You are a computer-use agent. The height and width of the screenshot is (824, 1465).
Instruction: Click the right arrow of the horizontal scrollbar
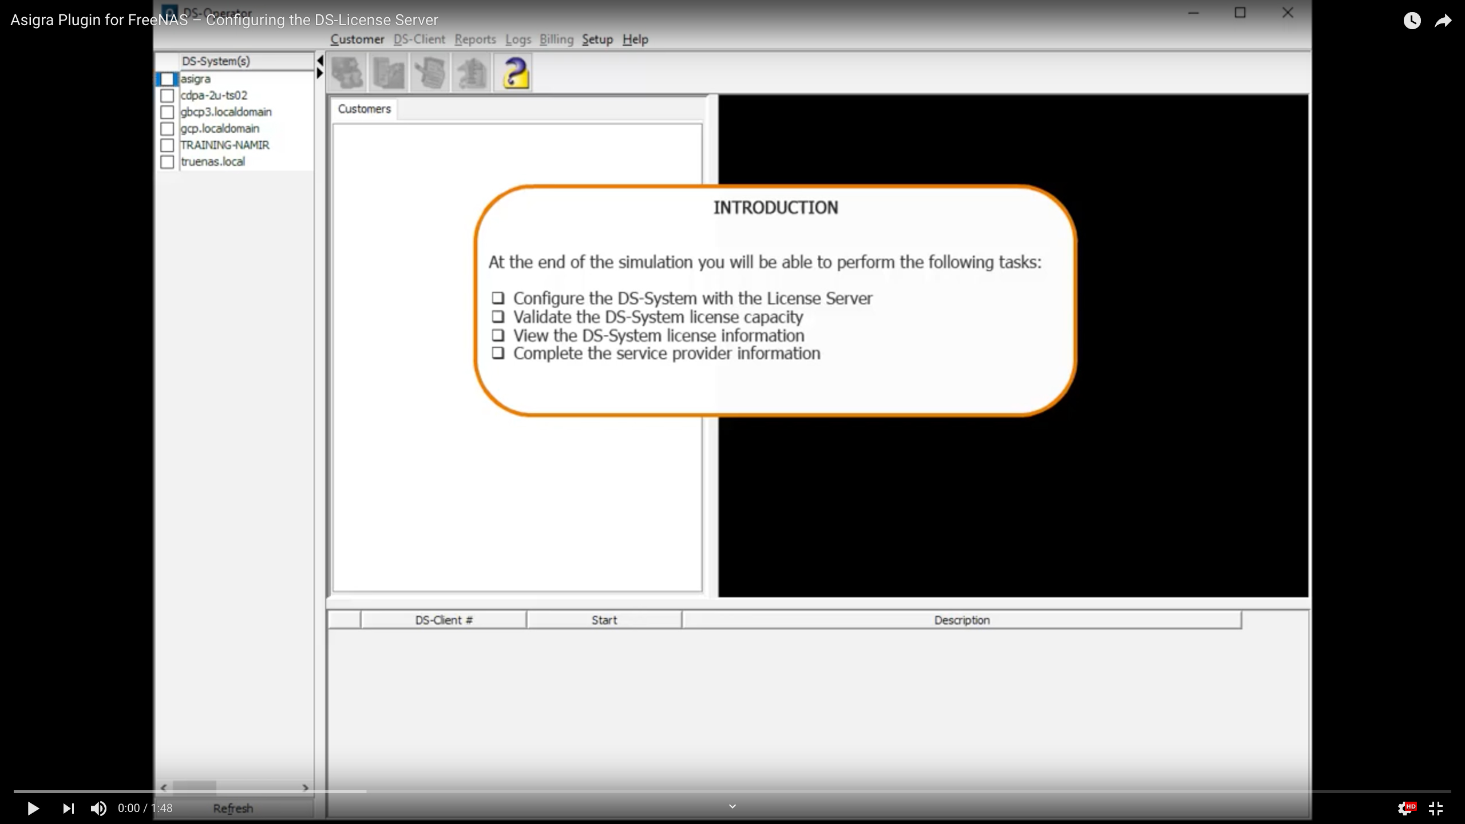[305, 787]
